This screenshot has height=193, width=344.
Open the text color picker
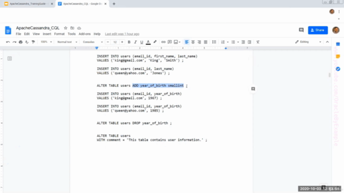[x=148, y=42]
